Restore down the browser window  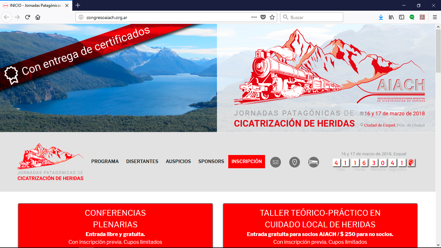[x=419, y=5]
